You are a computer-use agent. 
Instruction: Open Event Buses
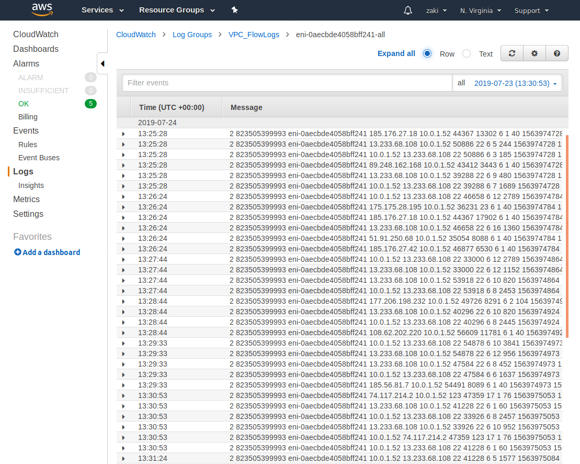(39, 158)
